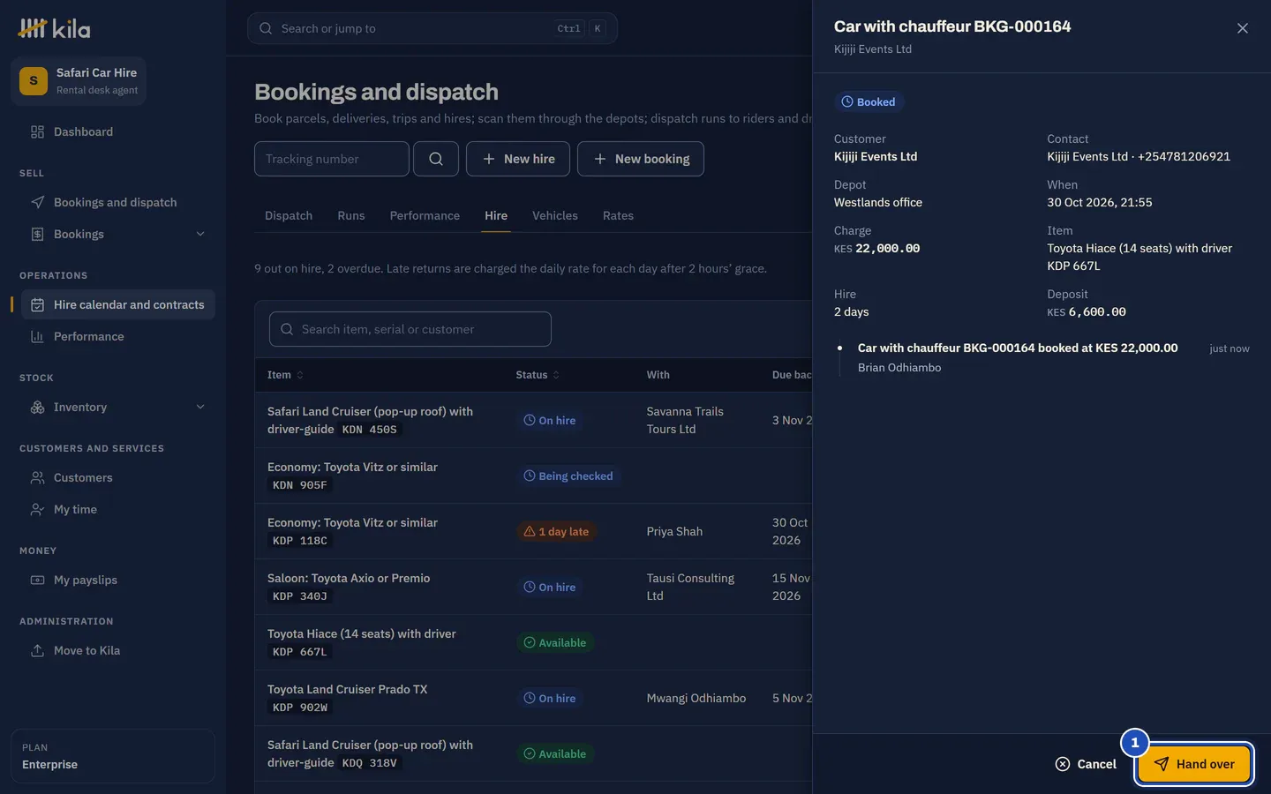
Task: Click Available badge for KDQ 318V
Action: [x=555, y=753]
